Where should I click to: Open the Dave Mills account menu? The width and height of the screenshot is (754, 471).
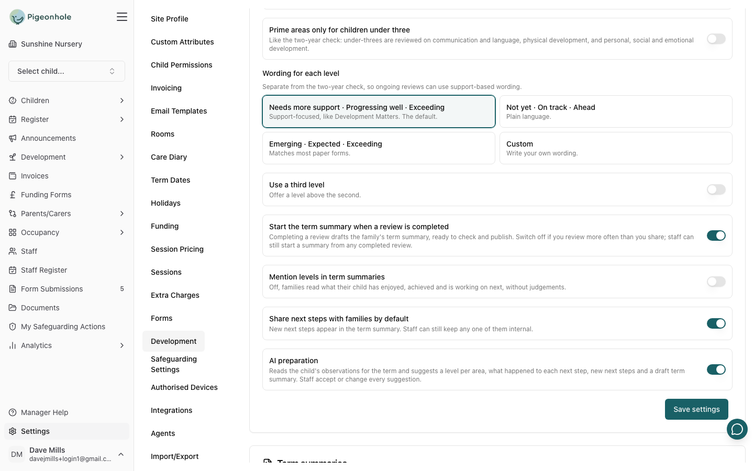pyautogui.click(x=66, y=454)
